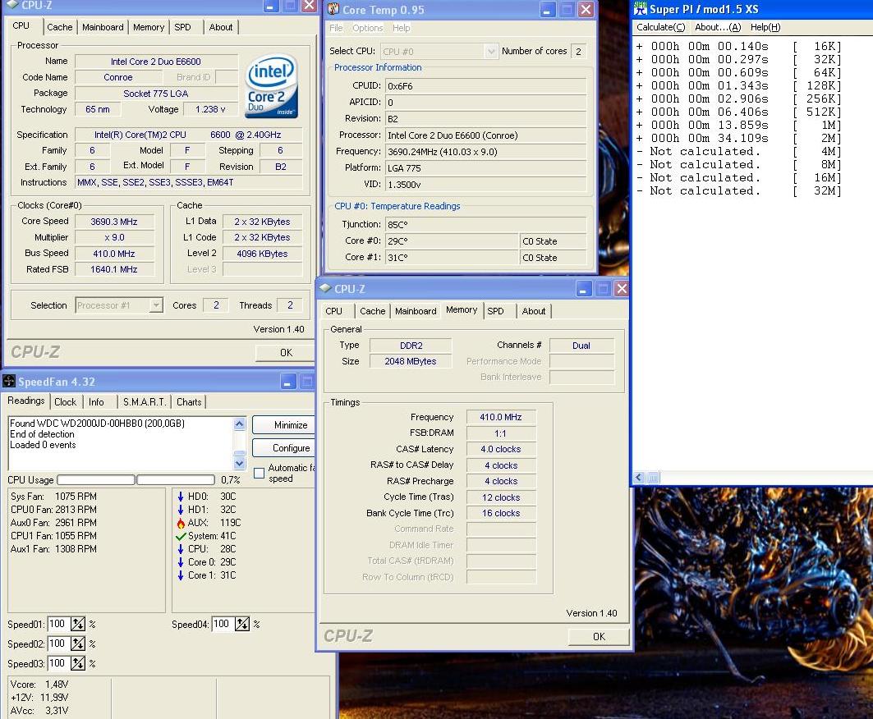873x719 pixels.
Task: Minimize the lower CPU-Z window
Action: (x=583, y=289)
